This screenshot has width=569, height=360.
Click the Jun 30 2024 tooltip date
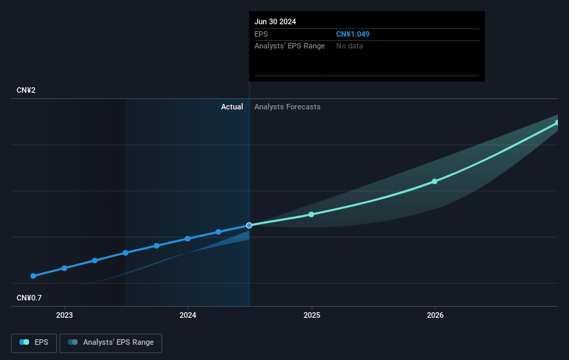[x=275, y=21]
